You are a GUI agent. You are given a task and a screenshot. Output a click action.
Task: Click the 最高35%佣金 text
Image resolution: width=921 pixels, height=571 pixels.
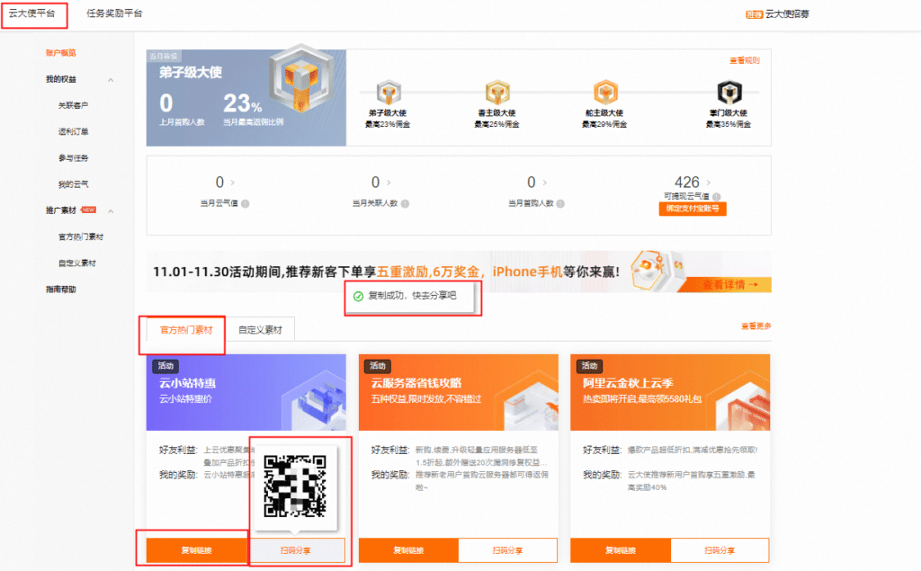tap(729, 124)
